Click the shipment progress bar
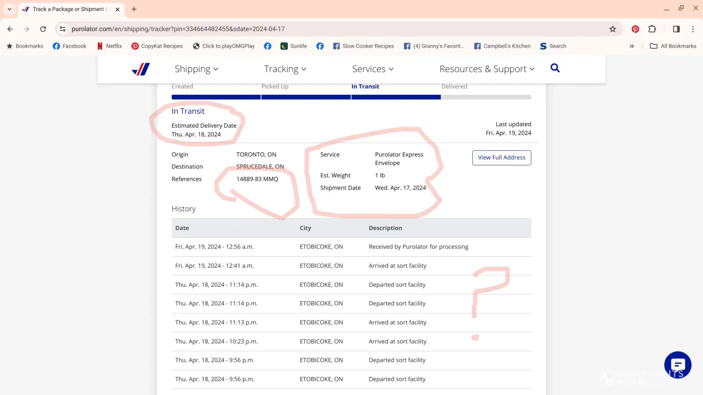This screenshot has width=703, height=395. pyautogui.click(x=351, y=97)
